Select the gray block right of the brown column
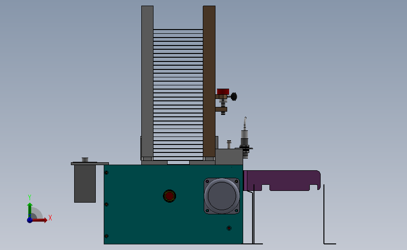The width and height of the screenshot is (407, 250). coord(229,157)
